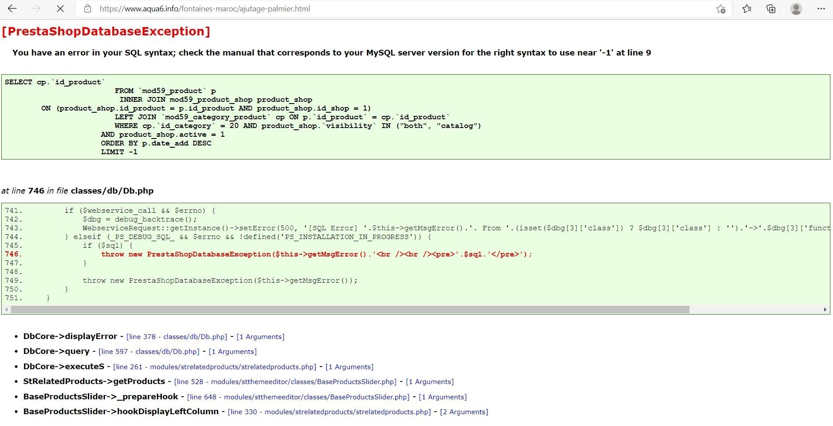This screenshot has height=426, width=833.
Task: Open BaseProductsSlider->_prepareHook line 648 link
Action: coord(298,397)
